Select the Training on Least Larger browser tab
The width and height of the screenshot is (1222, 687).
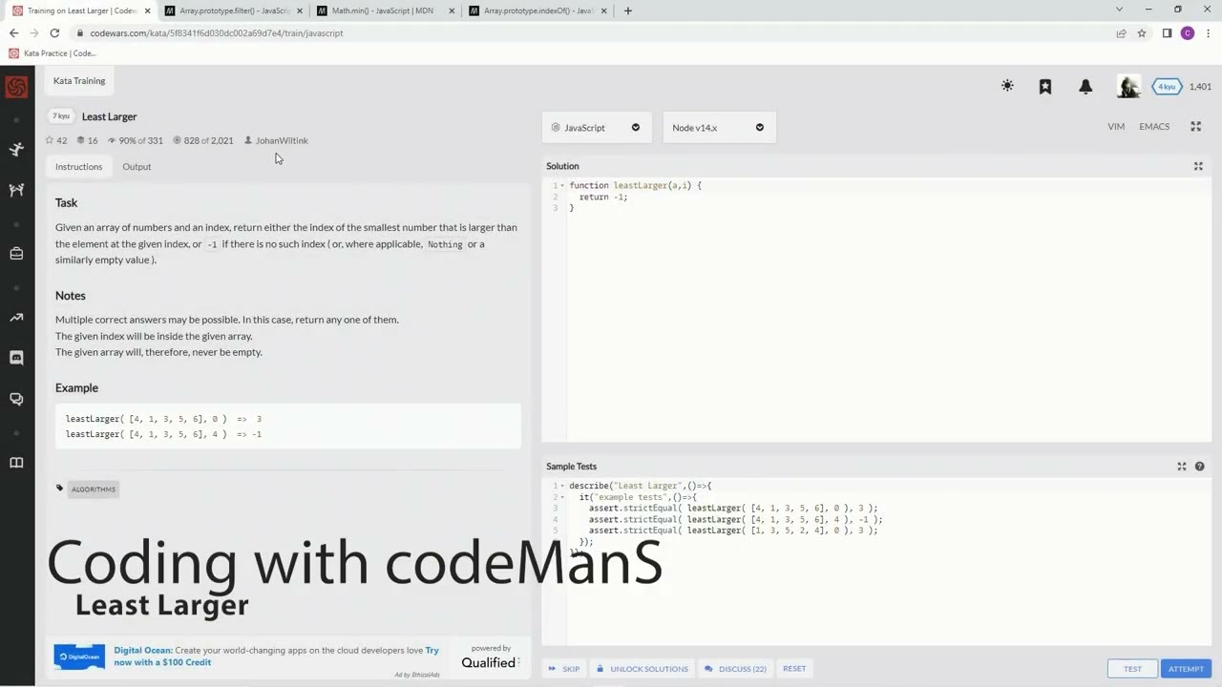point(80,10)
